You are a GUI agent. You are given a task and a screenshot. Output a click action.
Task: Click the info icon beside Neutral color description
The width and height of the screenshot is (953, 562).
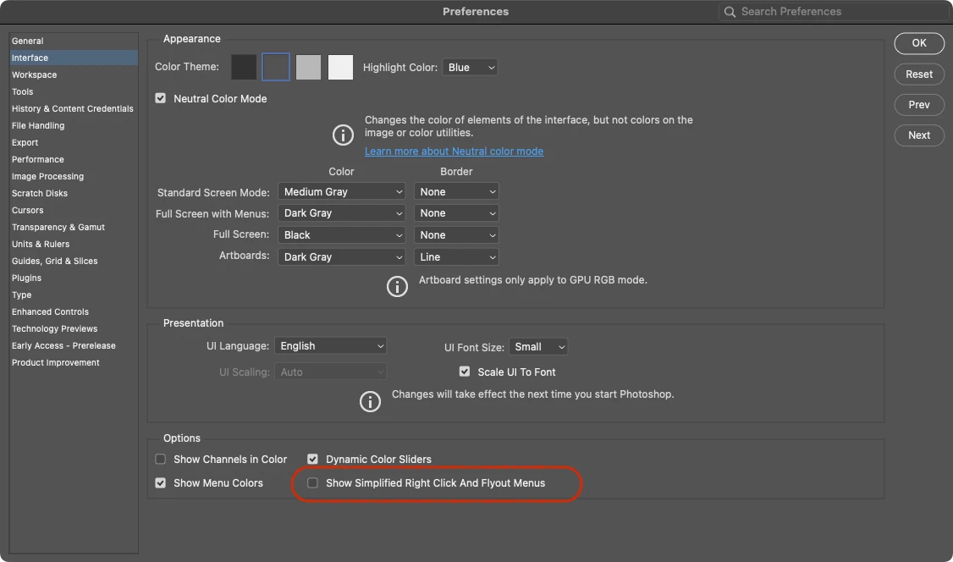[x=343, y=135]
